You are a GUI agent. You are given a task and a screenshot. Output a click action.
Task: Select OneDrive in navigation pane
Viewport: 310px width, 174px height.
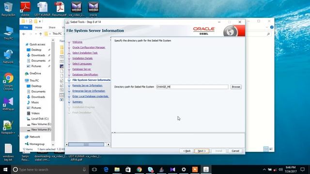35,73
